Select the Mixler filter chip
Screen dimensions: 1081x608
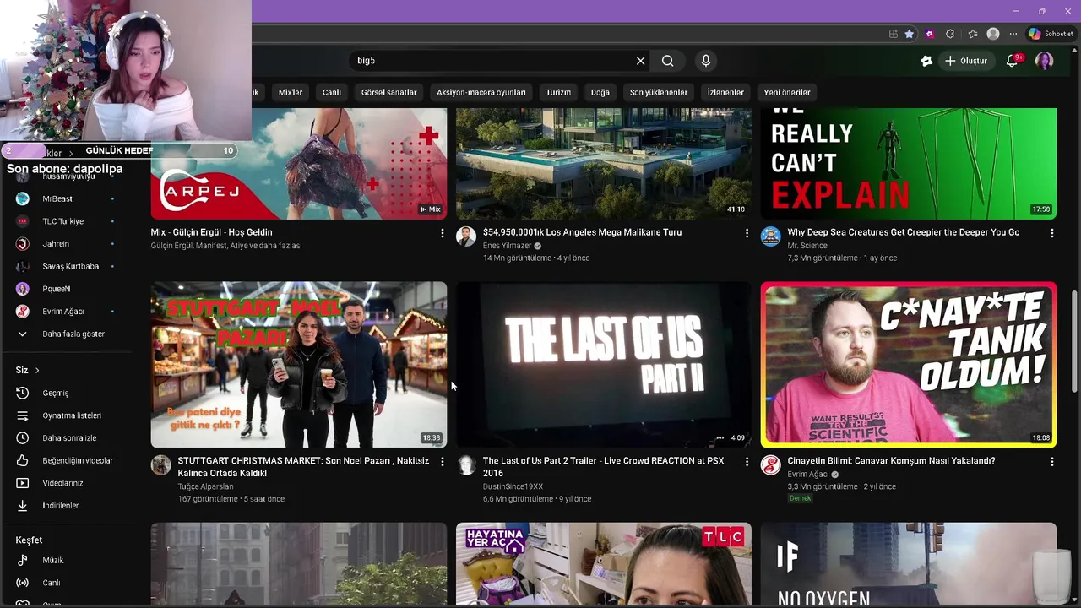coord(291,92)
